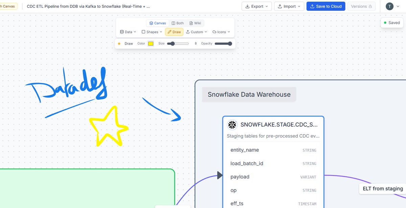This screenshot has width=406, height=208.
Task: Open the Custom upload dropdown
Action: 197,32
